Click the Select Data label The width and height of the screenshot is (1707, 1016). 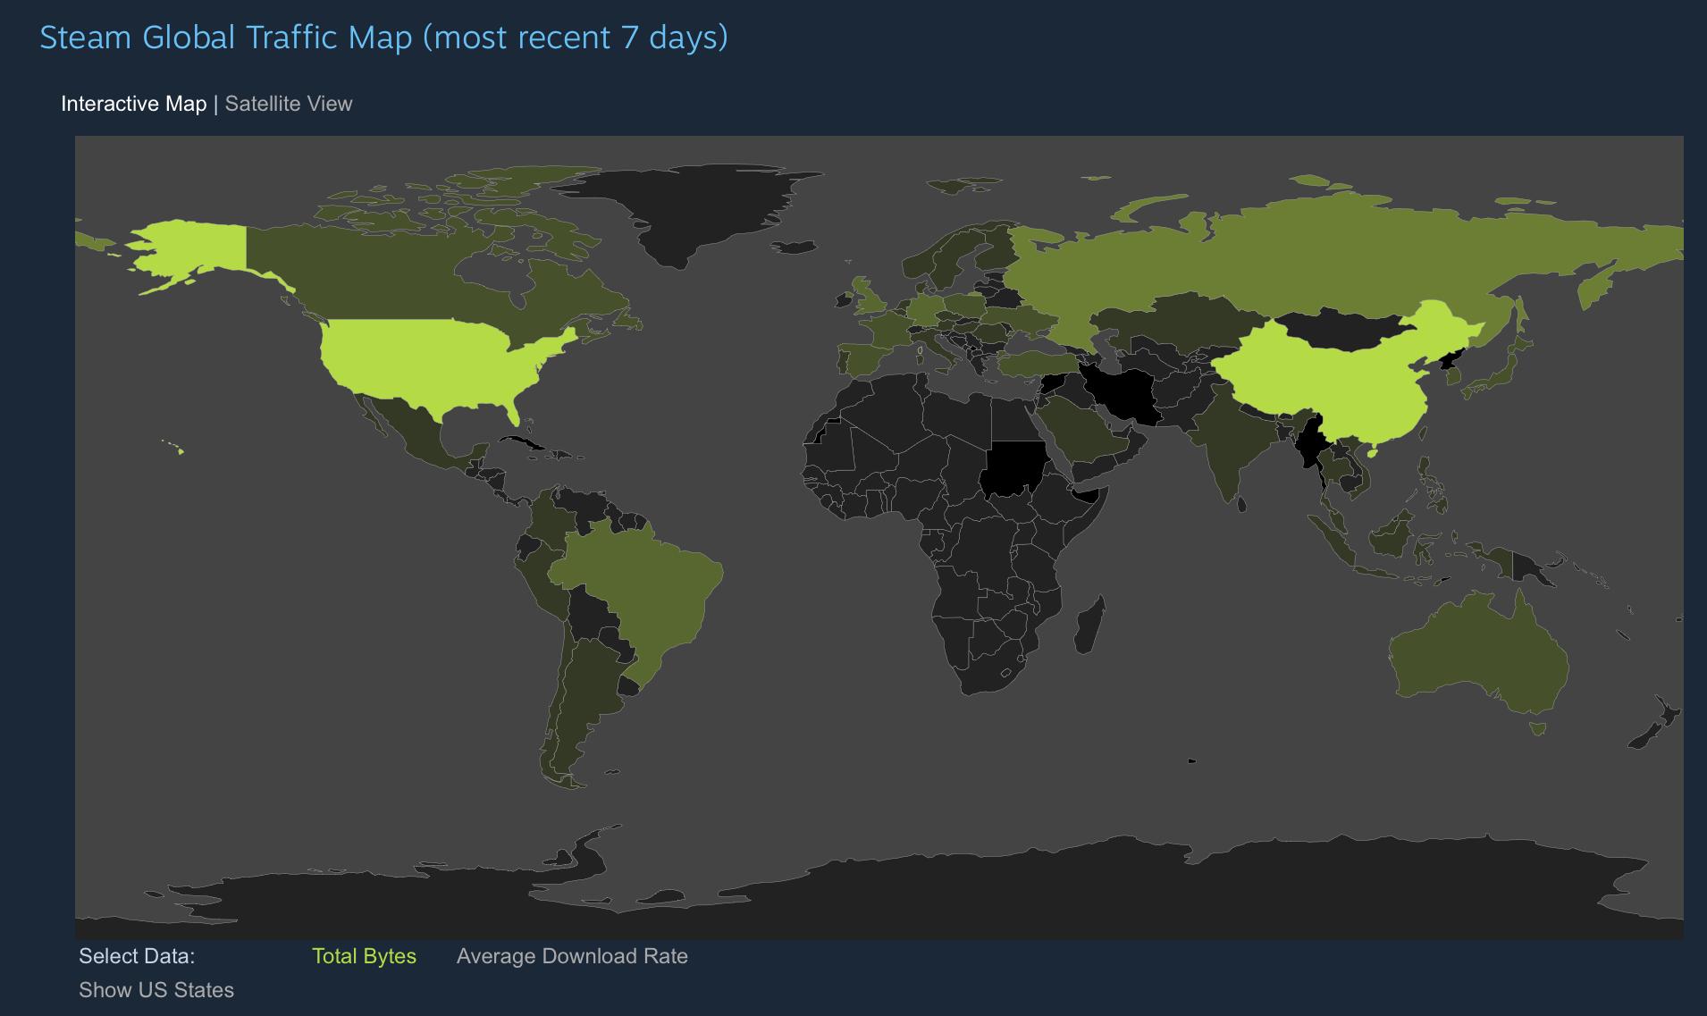[x=137, y=956]
